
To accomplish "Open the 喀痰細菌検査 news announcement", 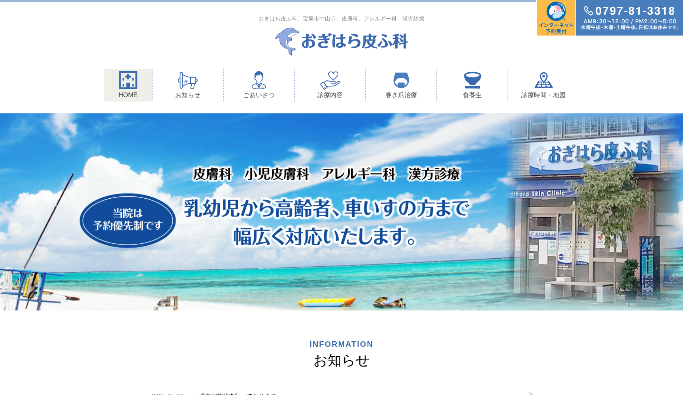I will point(237,394).
